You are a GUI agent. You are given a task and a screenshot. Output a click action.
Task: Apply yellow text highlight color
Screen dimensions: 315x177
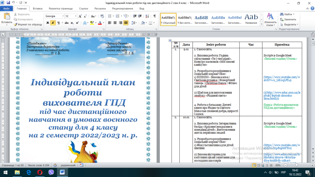point(92,23)
